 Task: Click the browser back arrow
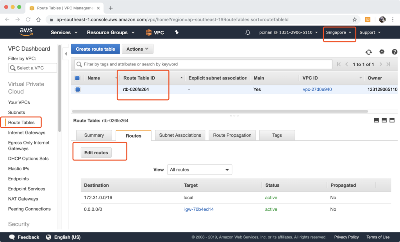point(7,19)
